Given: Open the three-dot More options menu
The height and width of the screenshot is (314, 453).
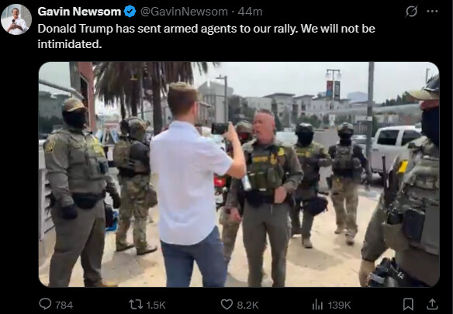Looking at the screenshot, I should pyautogui.click(x=432, y=12).
